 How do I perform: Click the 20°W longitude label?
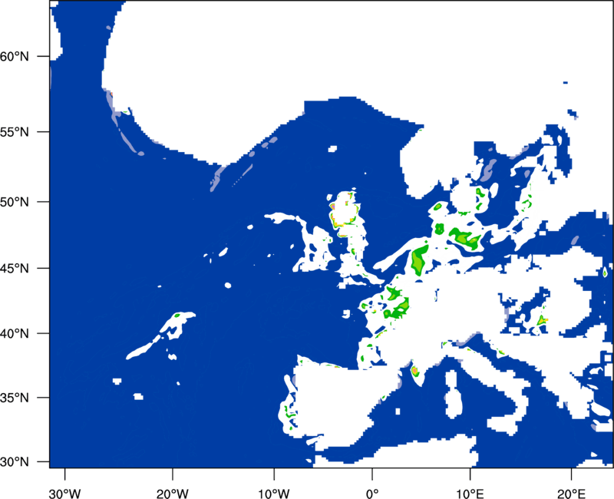[x=172, y=494]
